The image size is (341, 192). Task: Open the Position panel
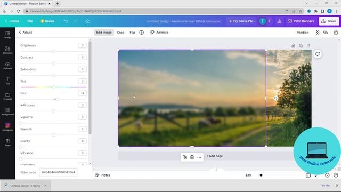tap(303, 33)
